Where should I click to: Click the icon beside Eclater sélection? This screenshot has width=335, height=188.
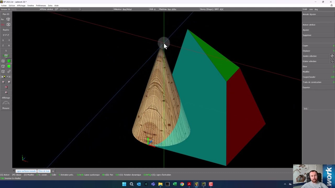click(x=332, y=61)
